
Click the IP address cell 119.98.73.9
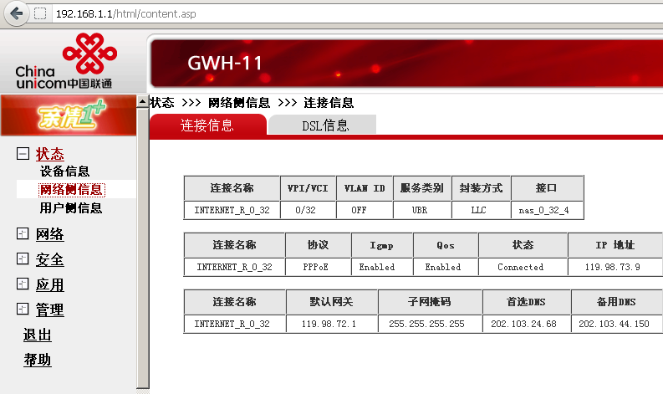[615, 268]
